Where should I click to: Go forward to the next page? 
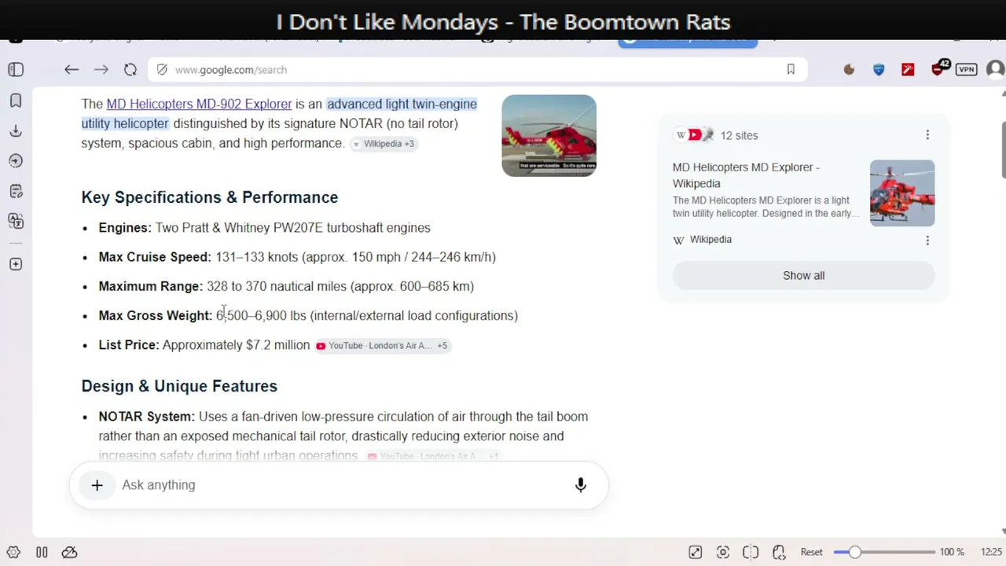pyautogui.click(x=101, y=70)
